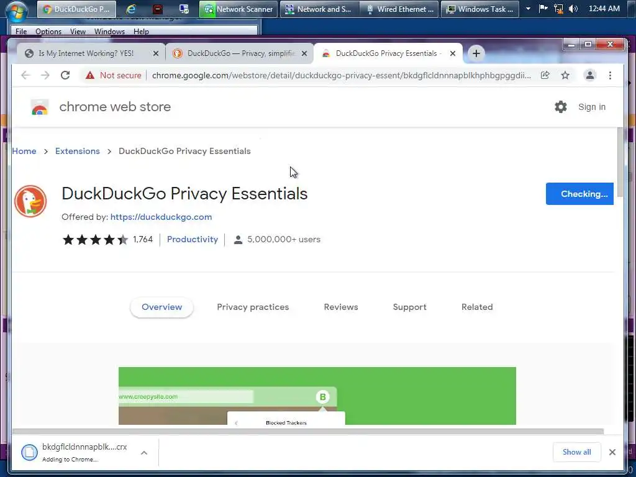The width and height of the screenshot is (636, 477).
Task: Select the Related tab
Action: (477, 307)
